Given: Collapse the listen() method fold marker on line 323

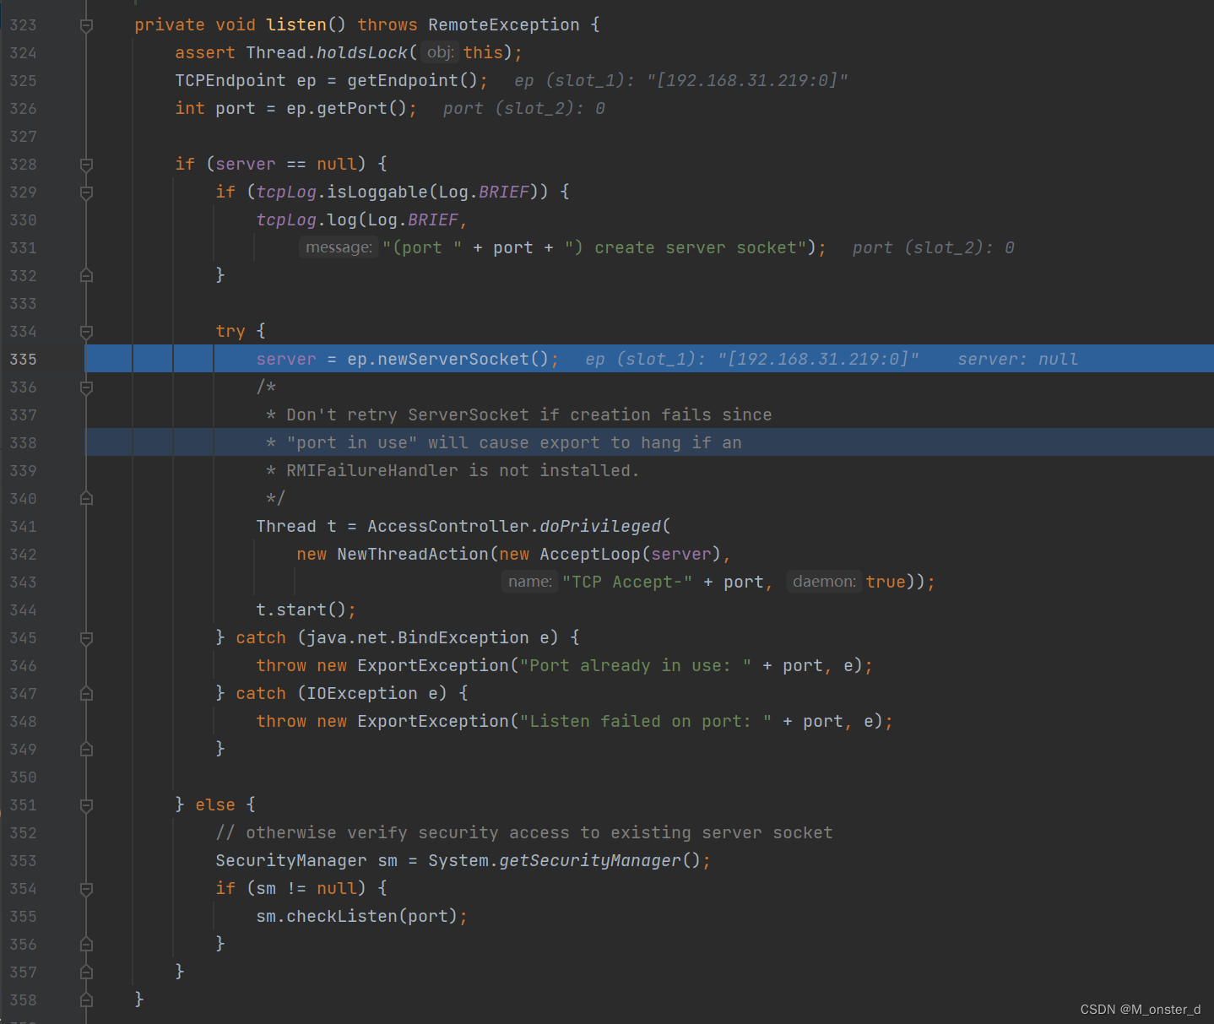Looking at the screenshot, I should (x=86, y=25).
